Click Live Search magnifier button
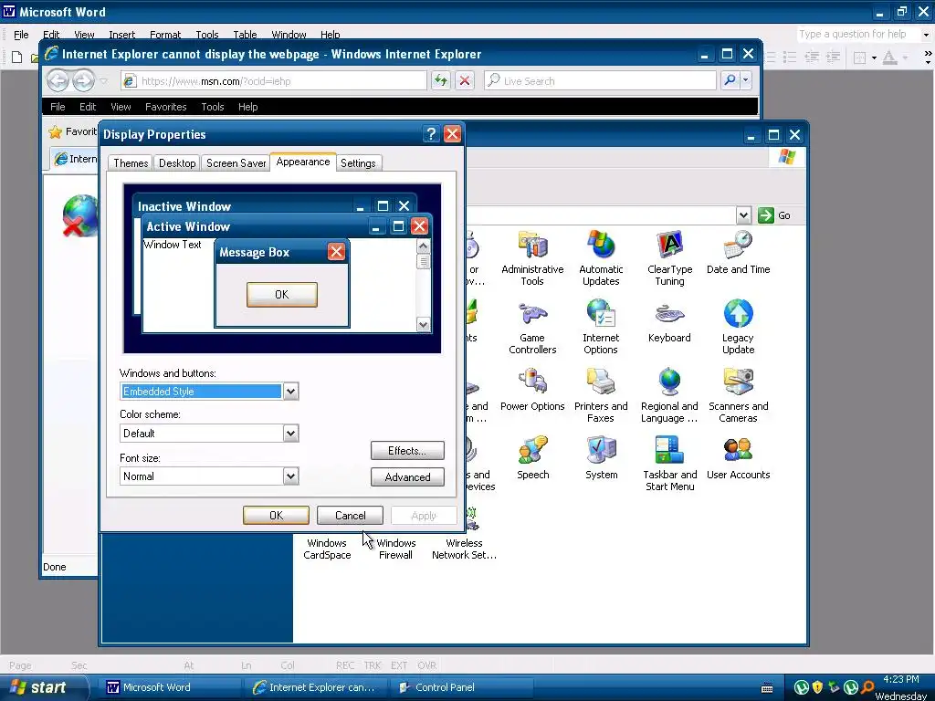The height and width of the screenshot is (701, 935). 730,80
